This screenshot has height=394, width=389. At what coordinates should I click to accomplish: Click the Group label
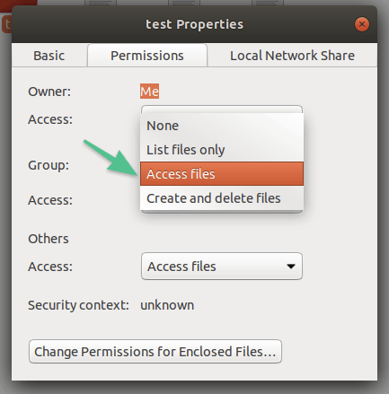pyautogui.click(x=49, y=165)
